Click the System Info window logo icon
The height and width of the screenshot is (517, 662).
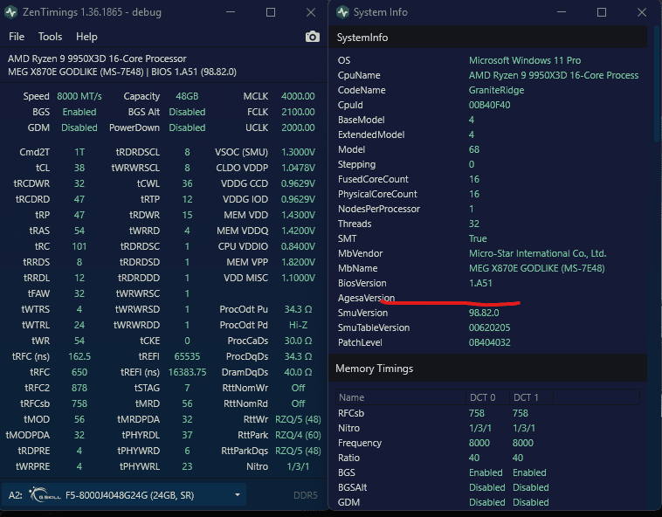click(x=342, y=12)
